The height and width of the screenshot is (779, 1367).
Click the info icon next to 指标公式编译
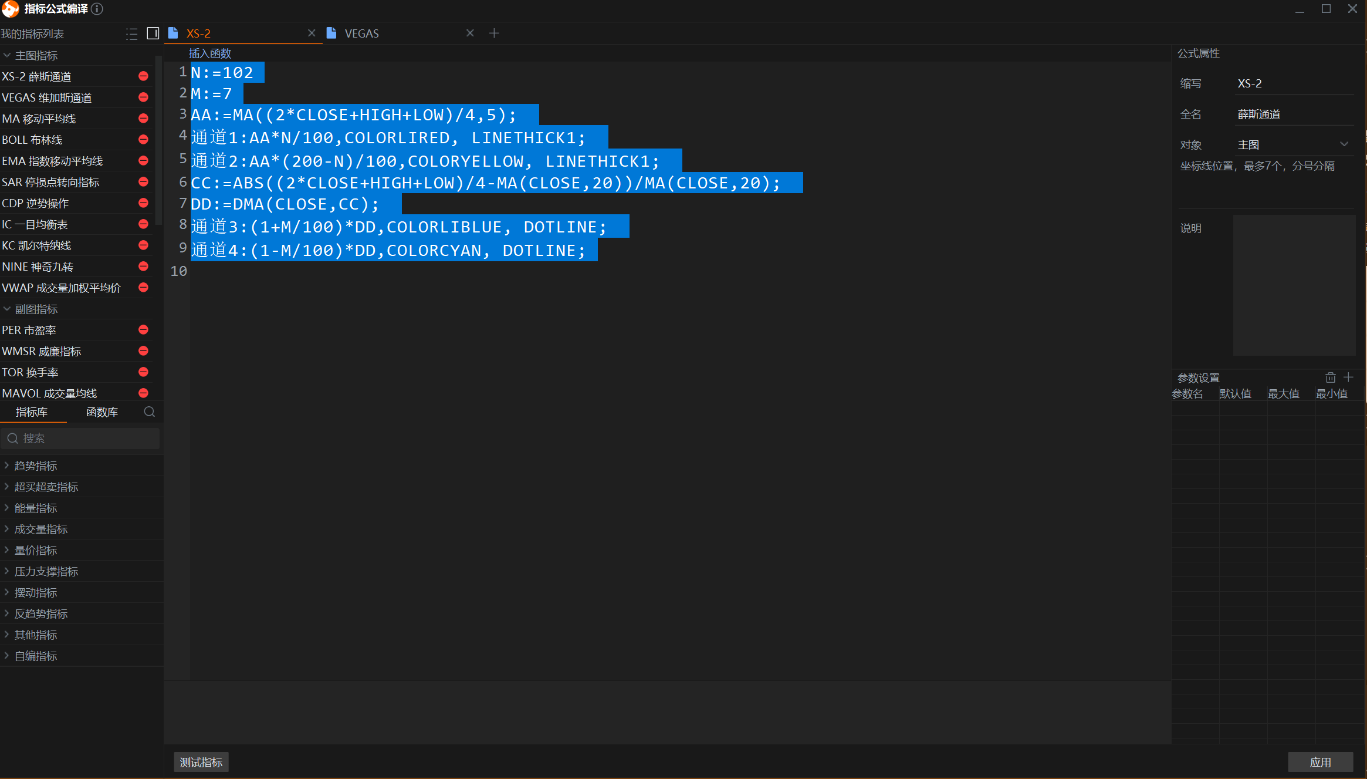[97, 9]
